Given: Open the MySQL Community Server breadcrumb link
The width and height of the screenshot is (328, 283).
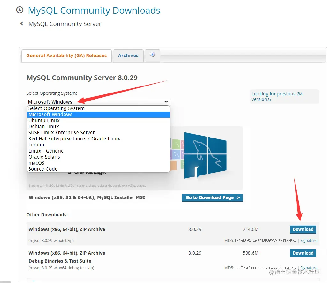Looking at the screenshot, I should tap(65, 24).
